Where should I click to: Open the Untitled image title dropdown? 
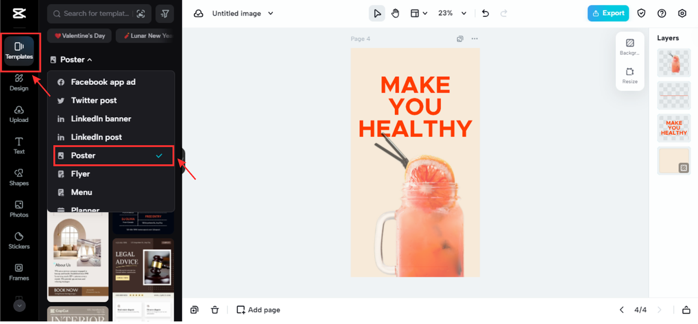(x=243, y=14)
